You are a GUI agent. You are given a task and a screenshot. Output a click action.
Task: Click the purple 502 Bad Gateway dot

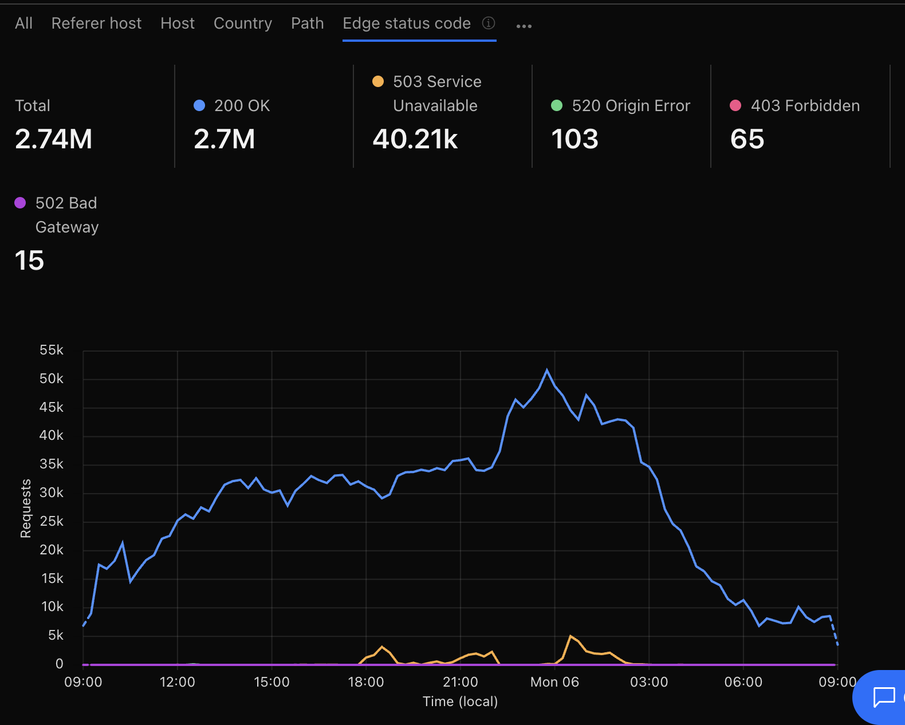coord(20,203)
